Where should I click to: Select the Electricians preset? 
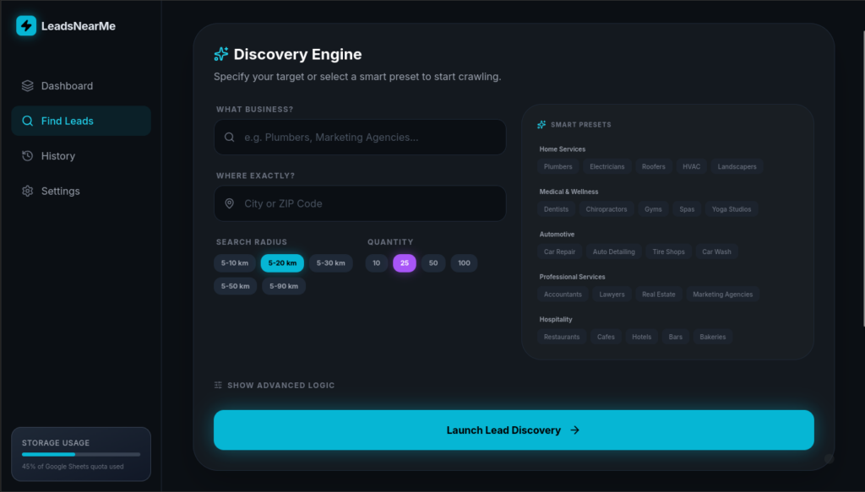[607, 166]
